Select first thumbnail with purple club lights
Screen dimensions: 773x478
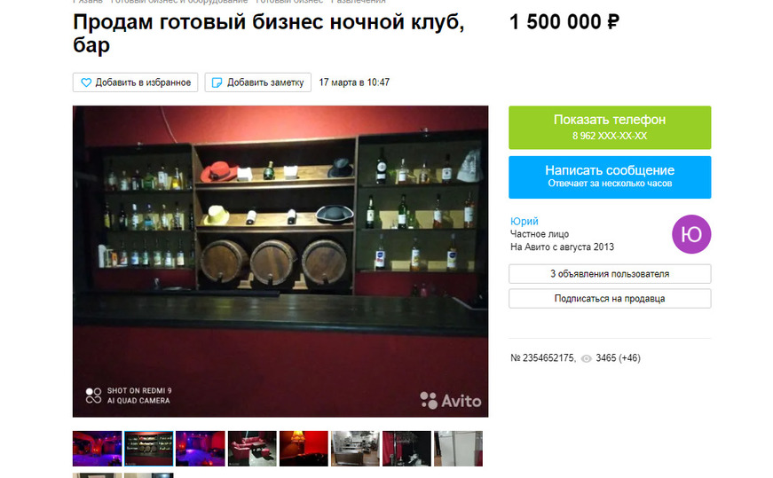(x=97, y=449)
